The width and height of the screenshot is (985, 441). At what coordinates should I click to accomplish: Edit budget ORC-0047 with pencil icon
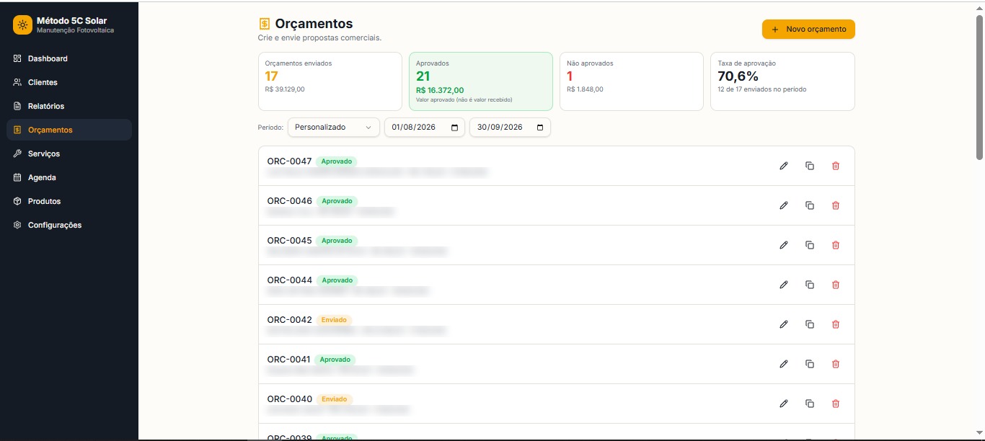[x=784, y=166]
